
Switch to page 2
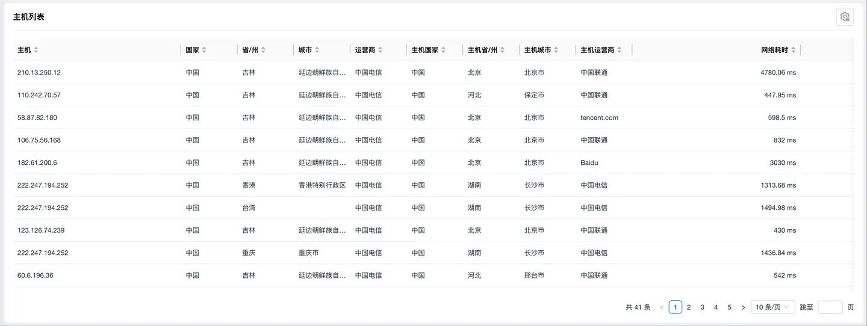pos(689,307)
